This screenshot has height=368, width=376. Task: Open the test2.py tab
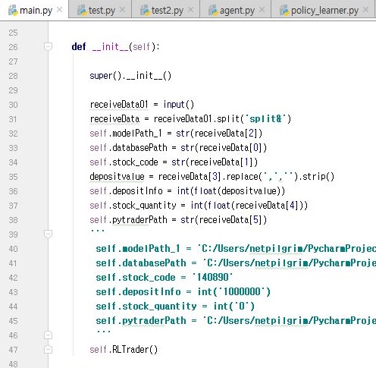pyautogui.click(x=166, y=10)
